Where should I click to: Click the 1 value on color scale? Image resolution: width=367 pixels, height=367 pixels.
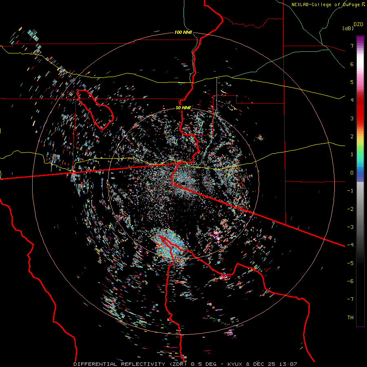coord(352,155)
